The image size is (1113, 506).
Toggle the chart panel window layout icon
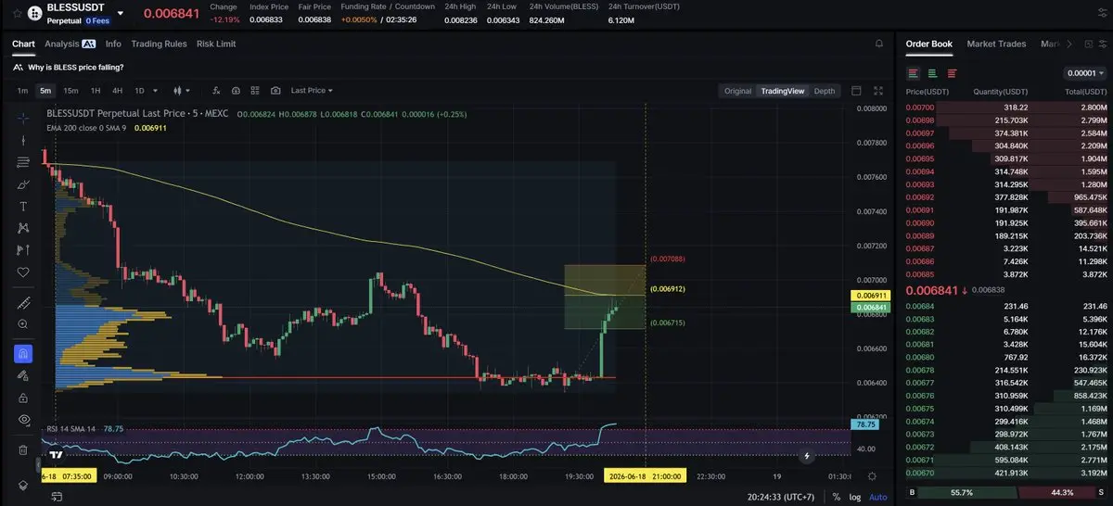[856, 91]
